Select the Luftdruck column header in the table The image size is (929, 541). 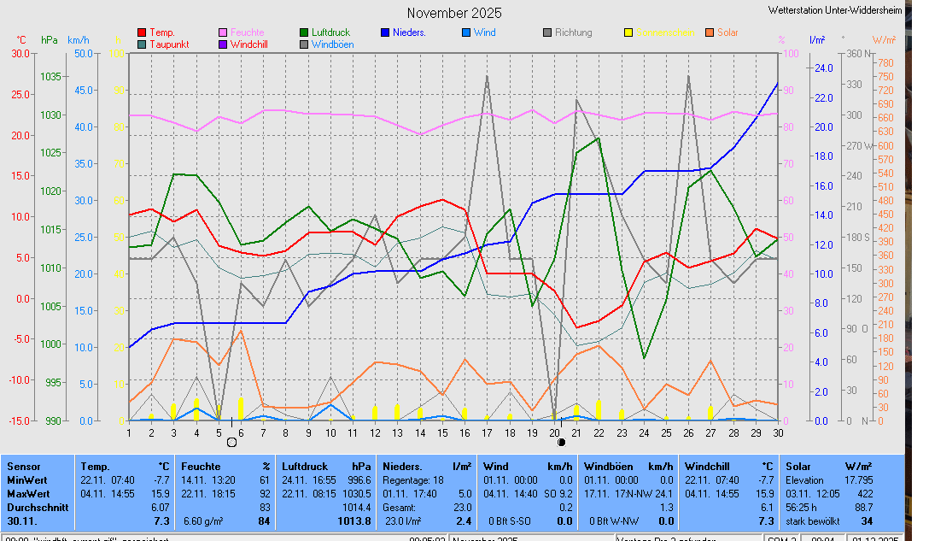(x=304, y=467)
